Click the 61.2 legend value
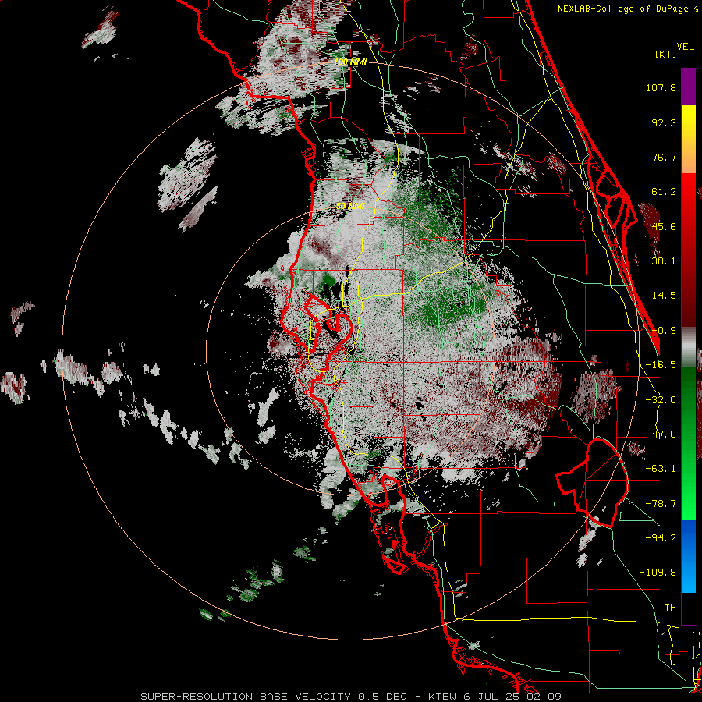This screenshot has width=702, height=702. 664,192
